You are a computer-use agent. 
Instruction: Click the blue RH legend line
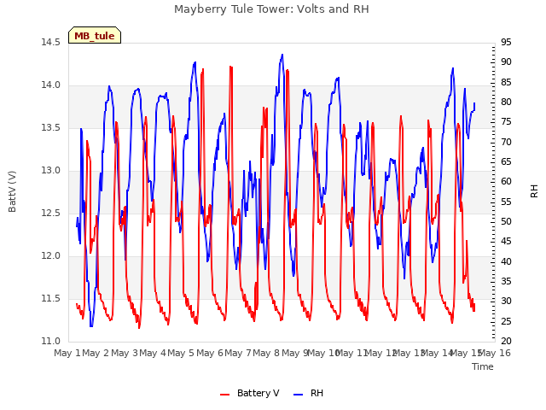pos(298,395)
